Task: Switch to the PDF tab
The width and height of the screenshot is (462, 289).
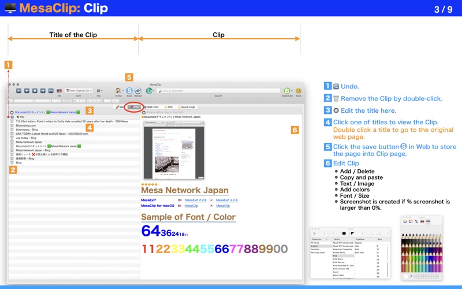Action: 169,107
